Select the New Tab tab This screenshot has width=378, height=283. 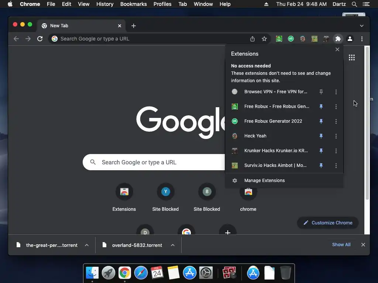(81, 26)
